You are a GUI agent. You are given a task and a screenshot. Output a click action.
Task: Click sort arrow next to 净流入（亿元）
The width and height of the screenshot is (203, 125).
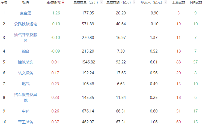click(165, 2)
